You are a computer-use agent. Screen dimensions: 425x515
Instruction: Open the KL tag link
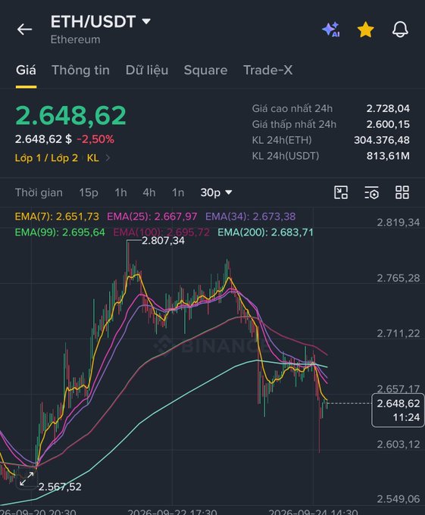click(x=93, y=158)
